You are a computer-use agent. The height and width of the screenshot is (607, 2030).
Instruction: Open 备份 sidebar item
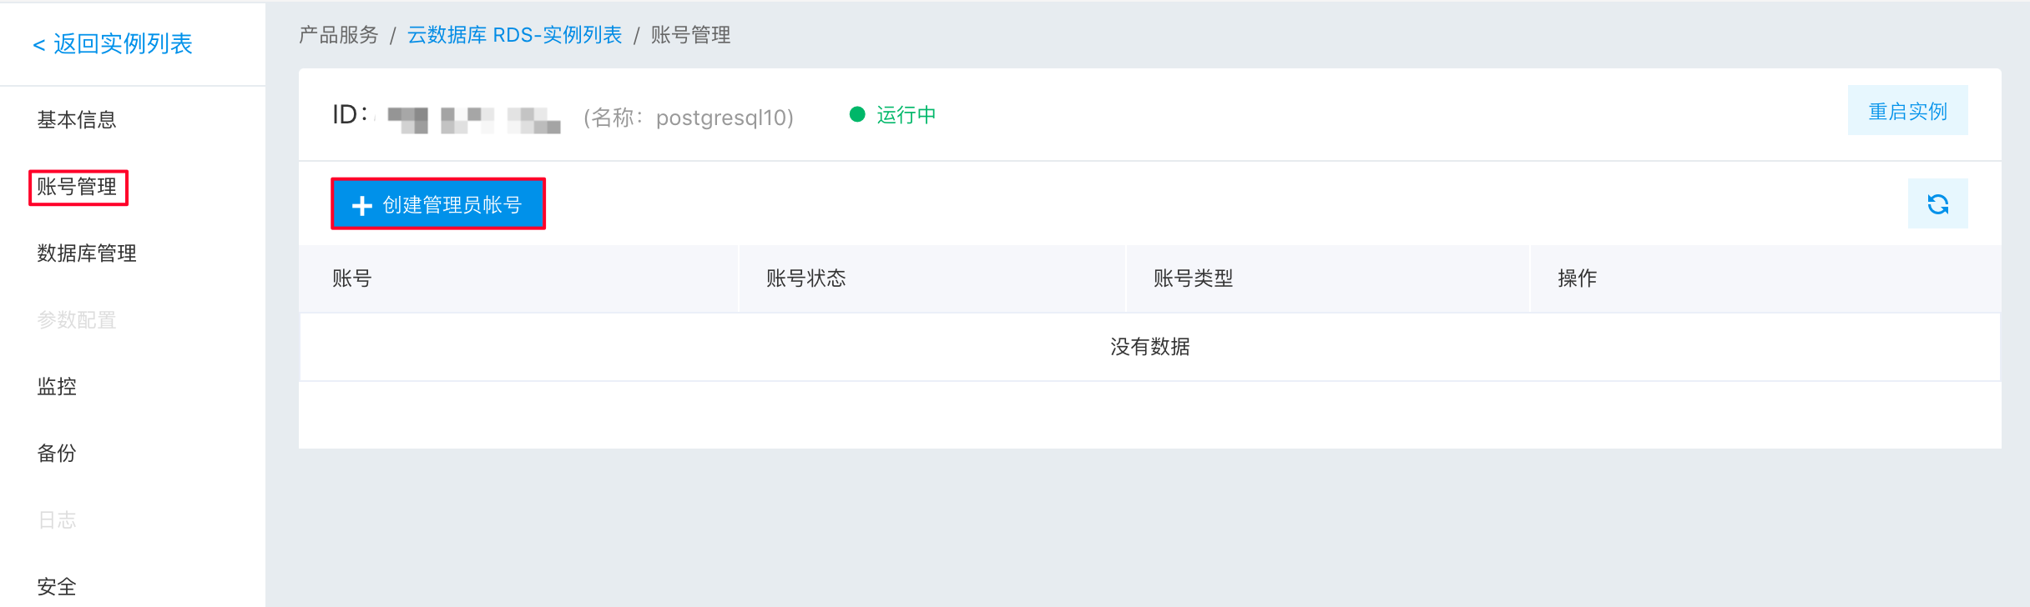click(57, 454)
